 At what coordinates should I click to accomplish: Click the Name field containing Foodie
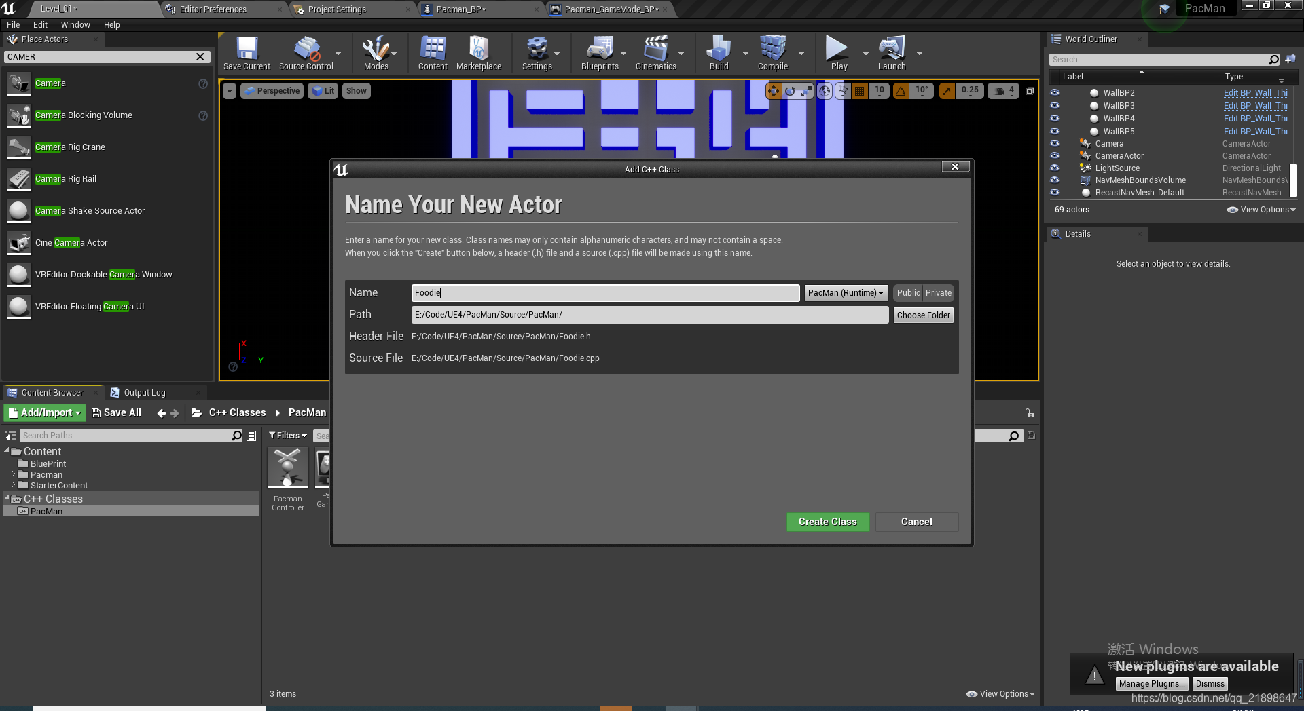pos(605,293)
